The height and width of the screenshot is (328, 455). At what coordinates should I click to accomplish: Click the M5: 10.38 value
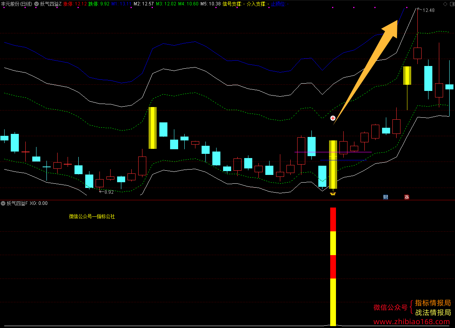pos(211,4)
